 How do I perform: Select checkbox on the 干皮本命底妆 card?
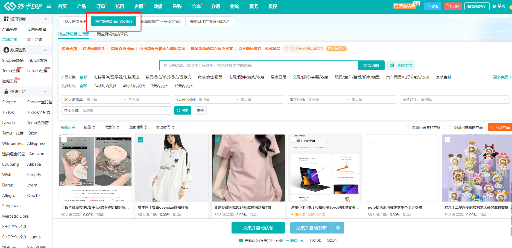64,140
